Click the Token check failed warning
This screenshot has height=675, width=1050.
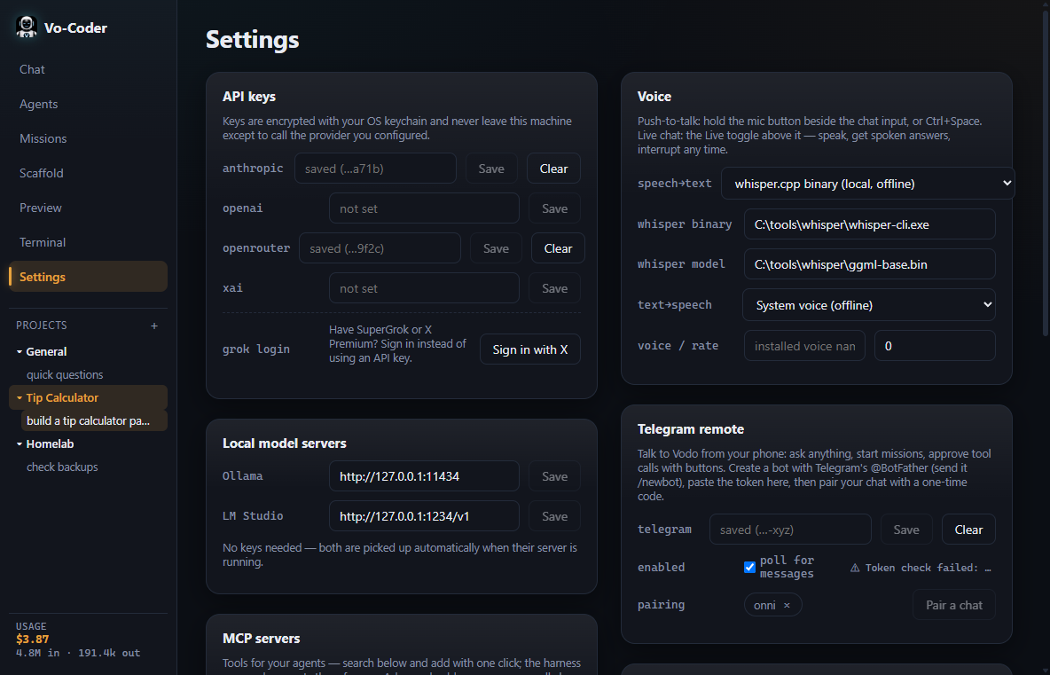point(921,568)
